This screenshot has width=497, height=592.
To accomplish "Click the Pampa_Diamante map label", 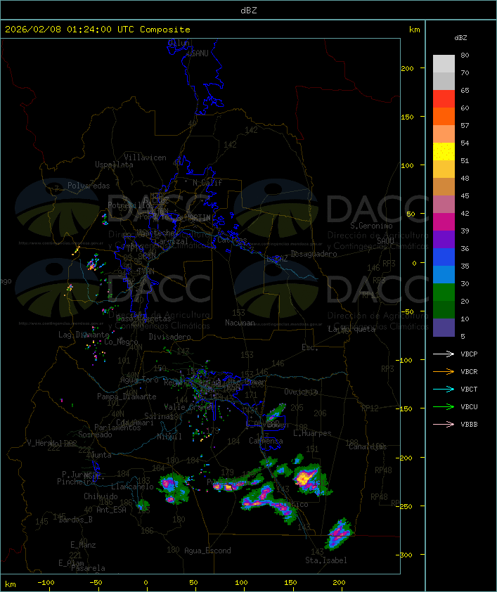I will tap(127, 397).
